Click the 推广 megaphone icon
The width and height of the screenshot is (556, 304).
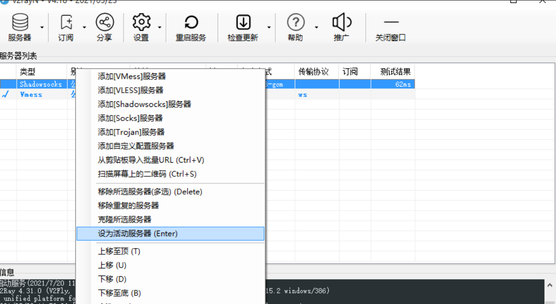[341, 22]
